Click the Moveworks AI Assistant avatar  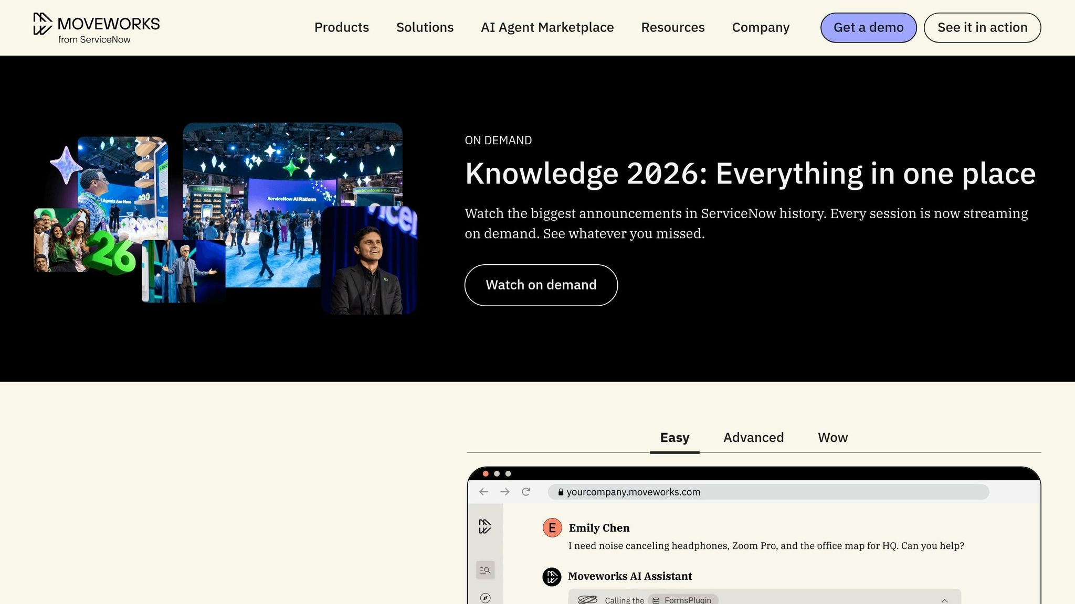pos(552,577)
